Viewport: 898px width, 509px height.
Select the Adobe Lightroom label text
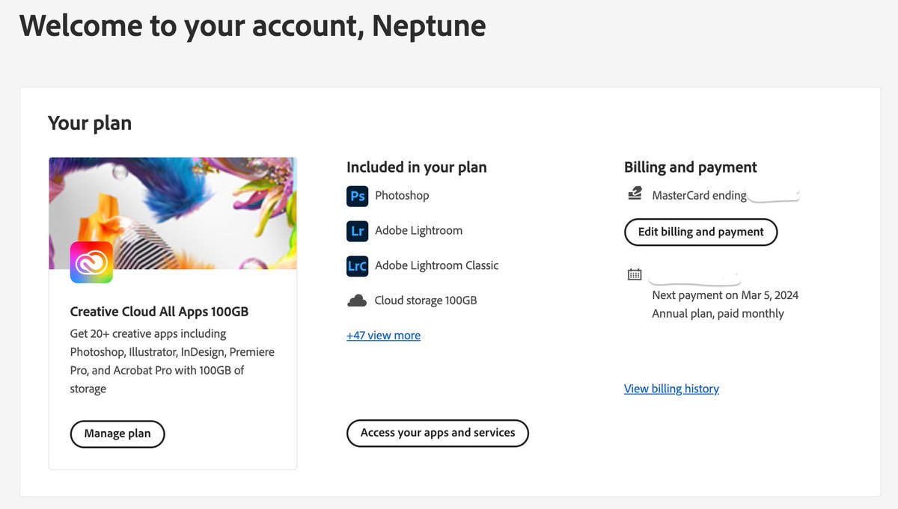[x=418, y=231]
